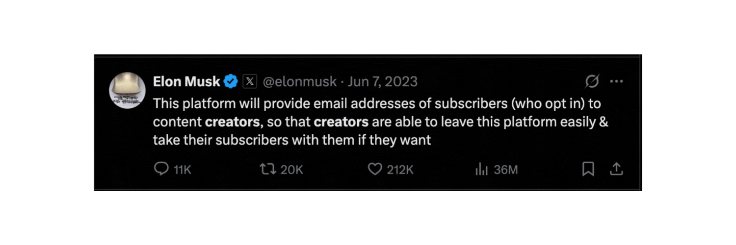
Task: Click the Elon Musk display name
Action: (186, 81)
